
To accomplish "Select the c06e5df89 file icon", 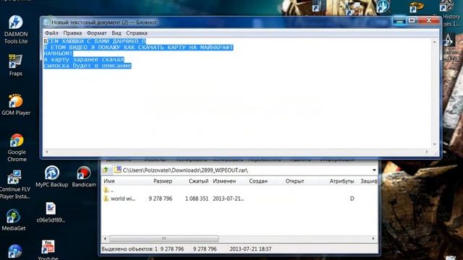I will [x=51, y=212].
